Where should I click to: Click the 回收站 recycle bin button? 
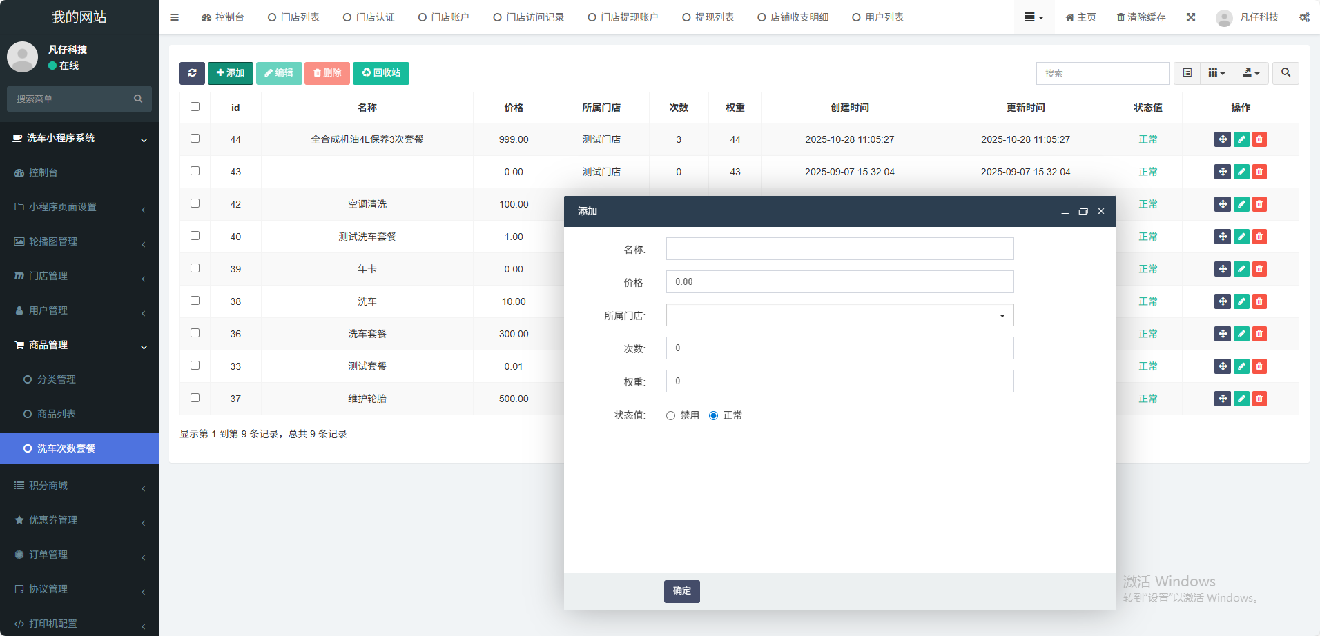coord(381,73)
